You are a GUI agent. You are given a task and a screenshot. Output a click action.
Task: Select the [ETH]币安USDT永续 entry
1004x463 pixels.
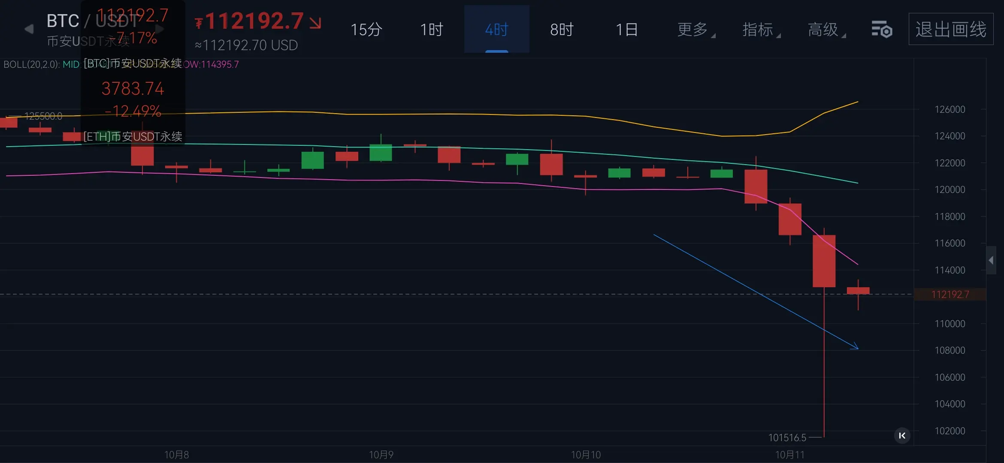click(x=133, y=136)
